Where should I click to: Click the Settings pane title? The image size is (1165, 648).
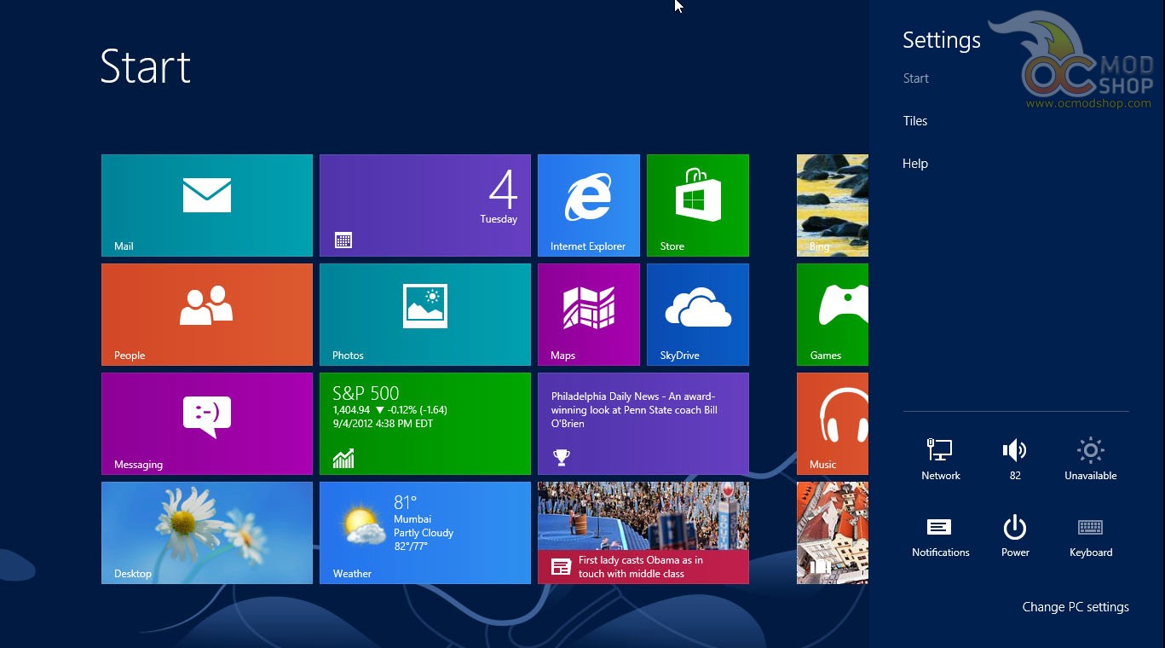(x=942, y=40)
